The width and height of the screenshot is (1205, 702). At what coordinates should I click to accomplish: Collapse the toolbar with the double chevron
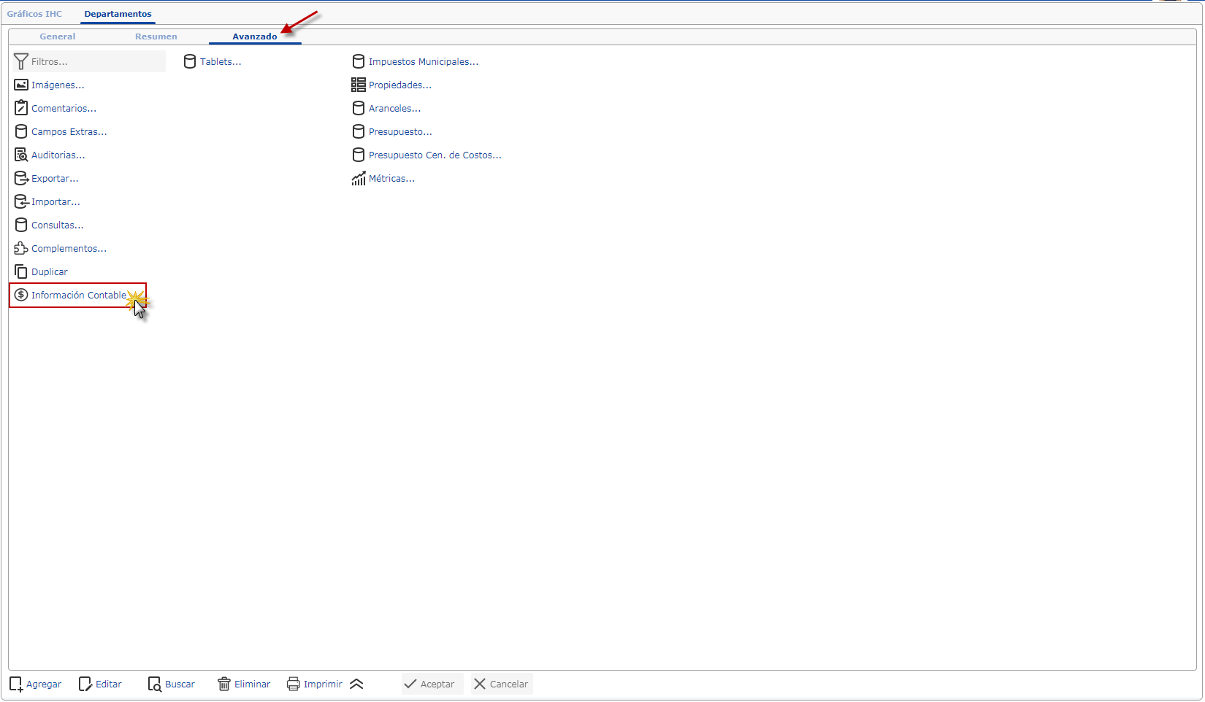point(356,684)
